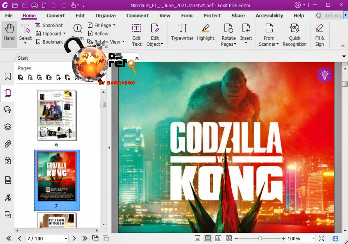Open the Layers side panel
Viewport: 348px width, 244px height.
8,127
